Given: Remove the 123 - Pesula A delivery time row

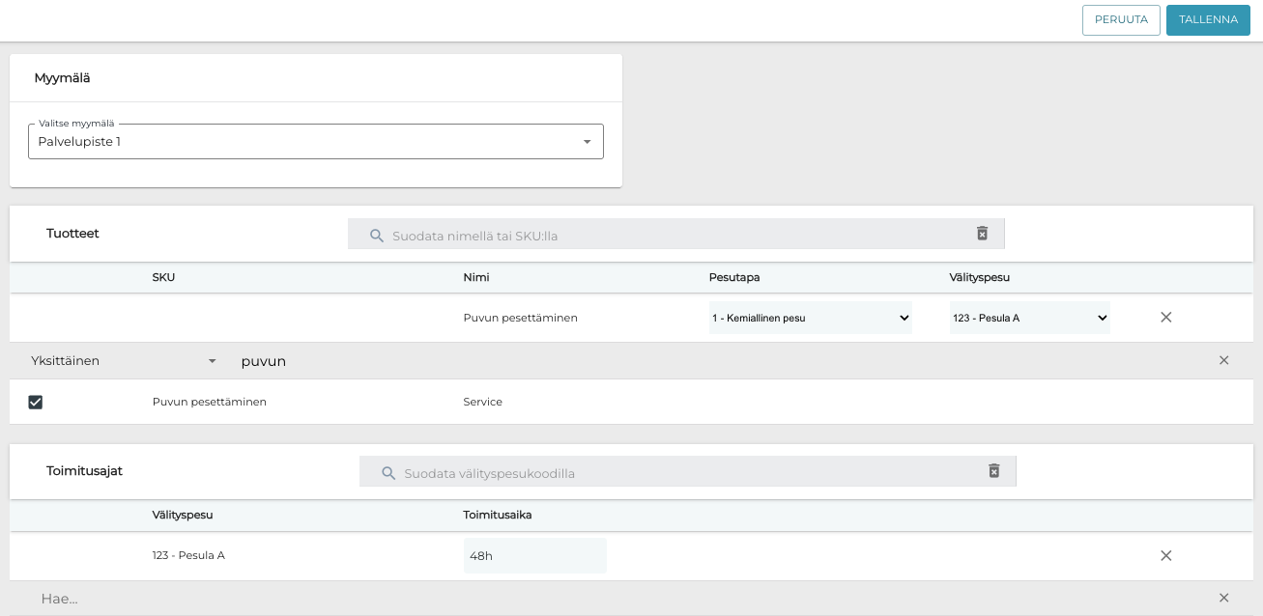Looking at the screenshot, I should pos(1165,555).
